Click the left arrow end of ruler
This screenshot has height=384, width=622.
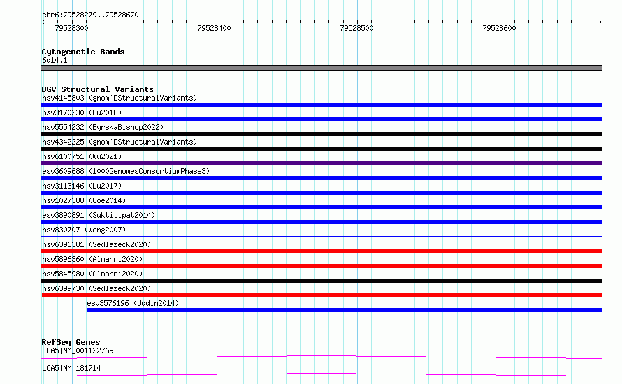click(x=43, y=22)
